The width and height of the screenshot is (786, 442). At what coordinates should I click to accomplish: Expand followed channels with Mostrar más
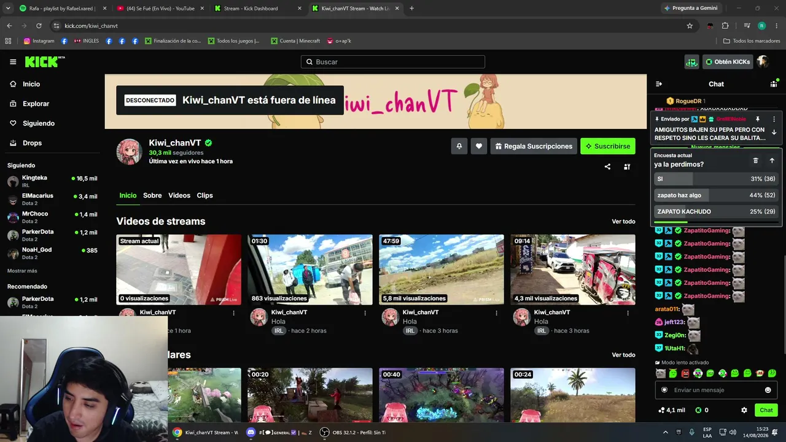[x=22, y=271]
